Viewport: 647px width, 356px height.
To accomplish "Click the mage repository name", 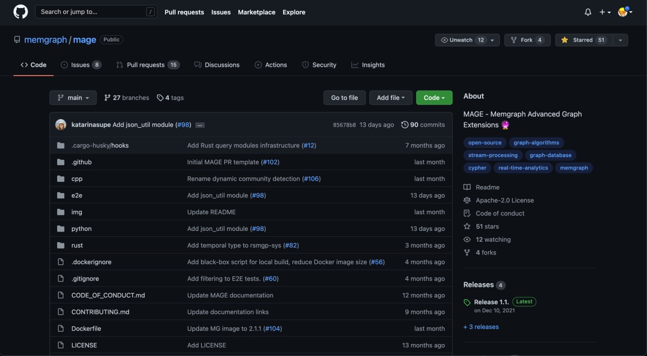I will click(85, 40).
